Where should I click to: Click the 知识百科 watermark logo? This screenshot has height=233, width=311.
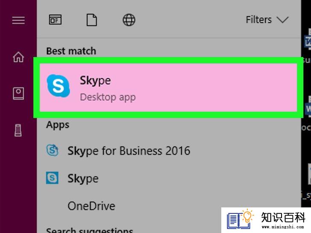[x=266, y=220]
